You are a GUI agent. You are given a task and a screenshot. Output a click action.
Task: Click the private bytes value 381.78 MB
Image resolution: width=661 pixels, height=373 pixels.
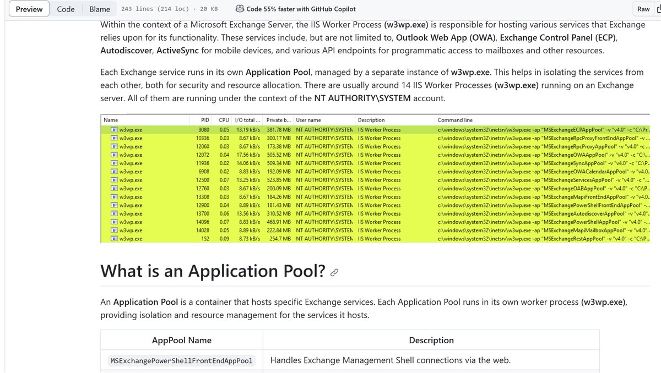click(279, 130)
